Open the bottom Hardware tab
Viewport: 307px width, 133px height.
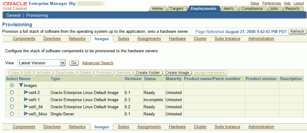point(177,127)
